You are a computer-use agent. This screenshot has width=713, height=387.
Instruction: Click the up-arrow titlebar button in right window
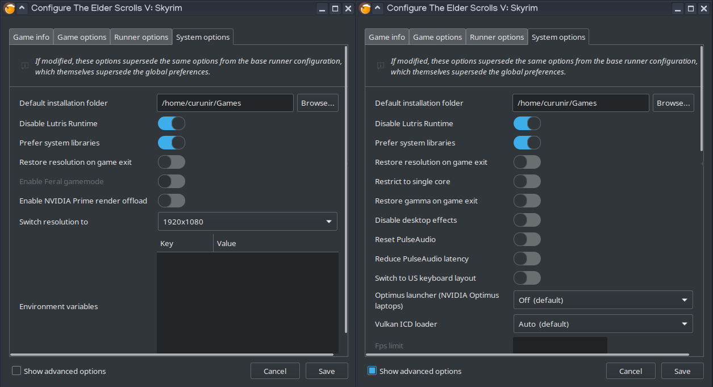(377, 9)
